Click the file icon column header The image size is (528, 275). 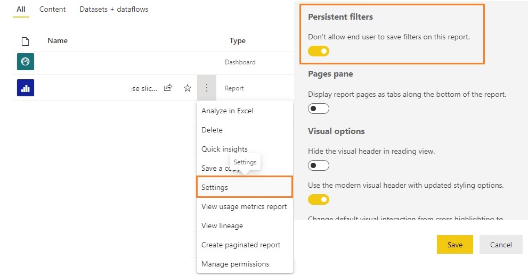click(x=25, y=41)
